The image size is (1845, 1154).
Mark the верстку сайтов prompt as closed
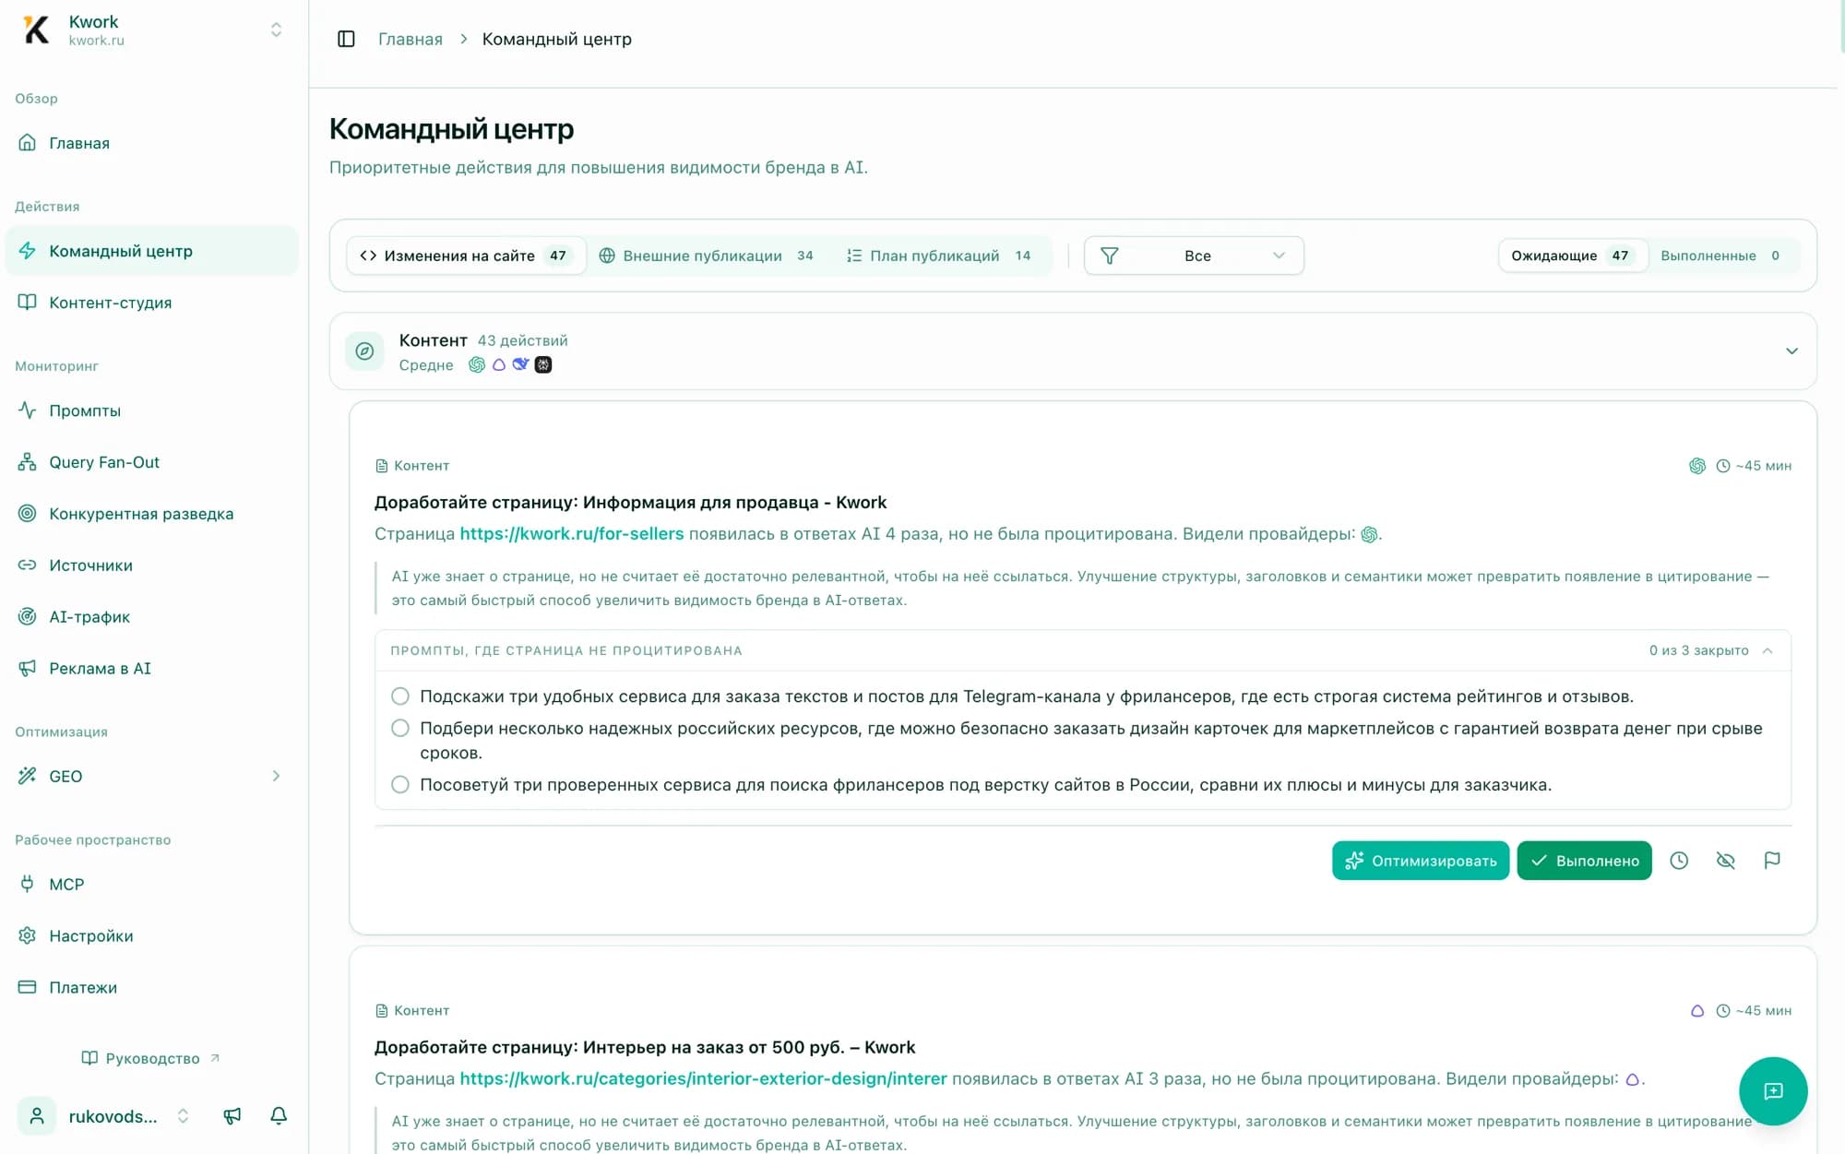tap(399, 784)
